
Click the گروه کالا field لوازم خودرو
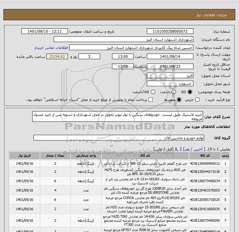coord(119,138)
